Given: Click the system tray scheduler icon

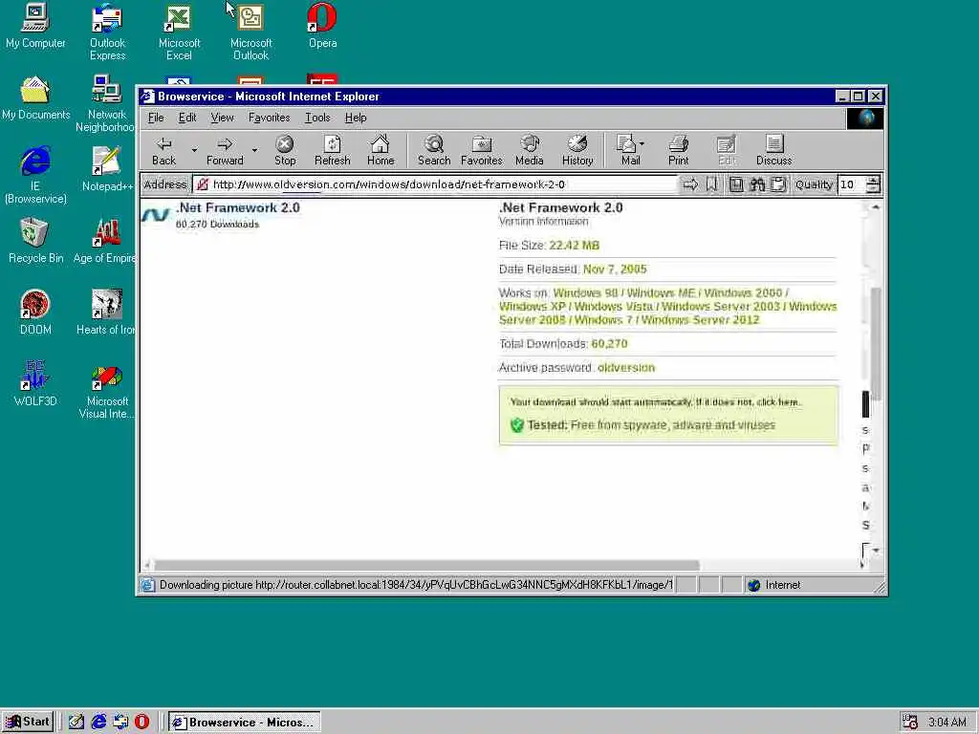Looking at the screenshot, I should [910, 723].
